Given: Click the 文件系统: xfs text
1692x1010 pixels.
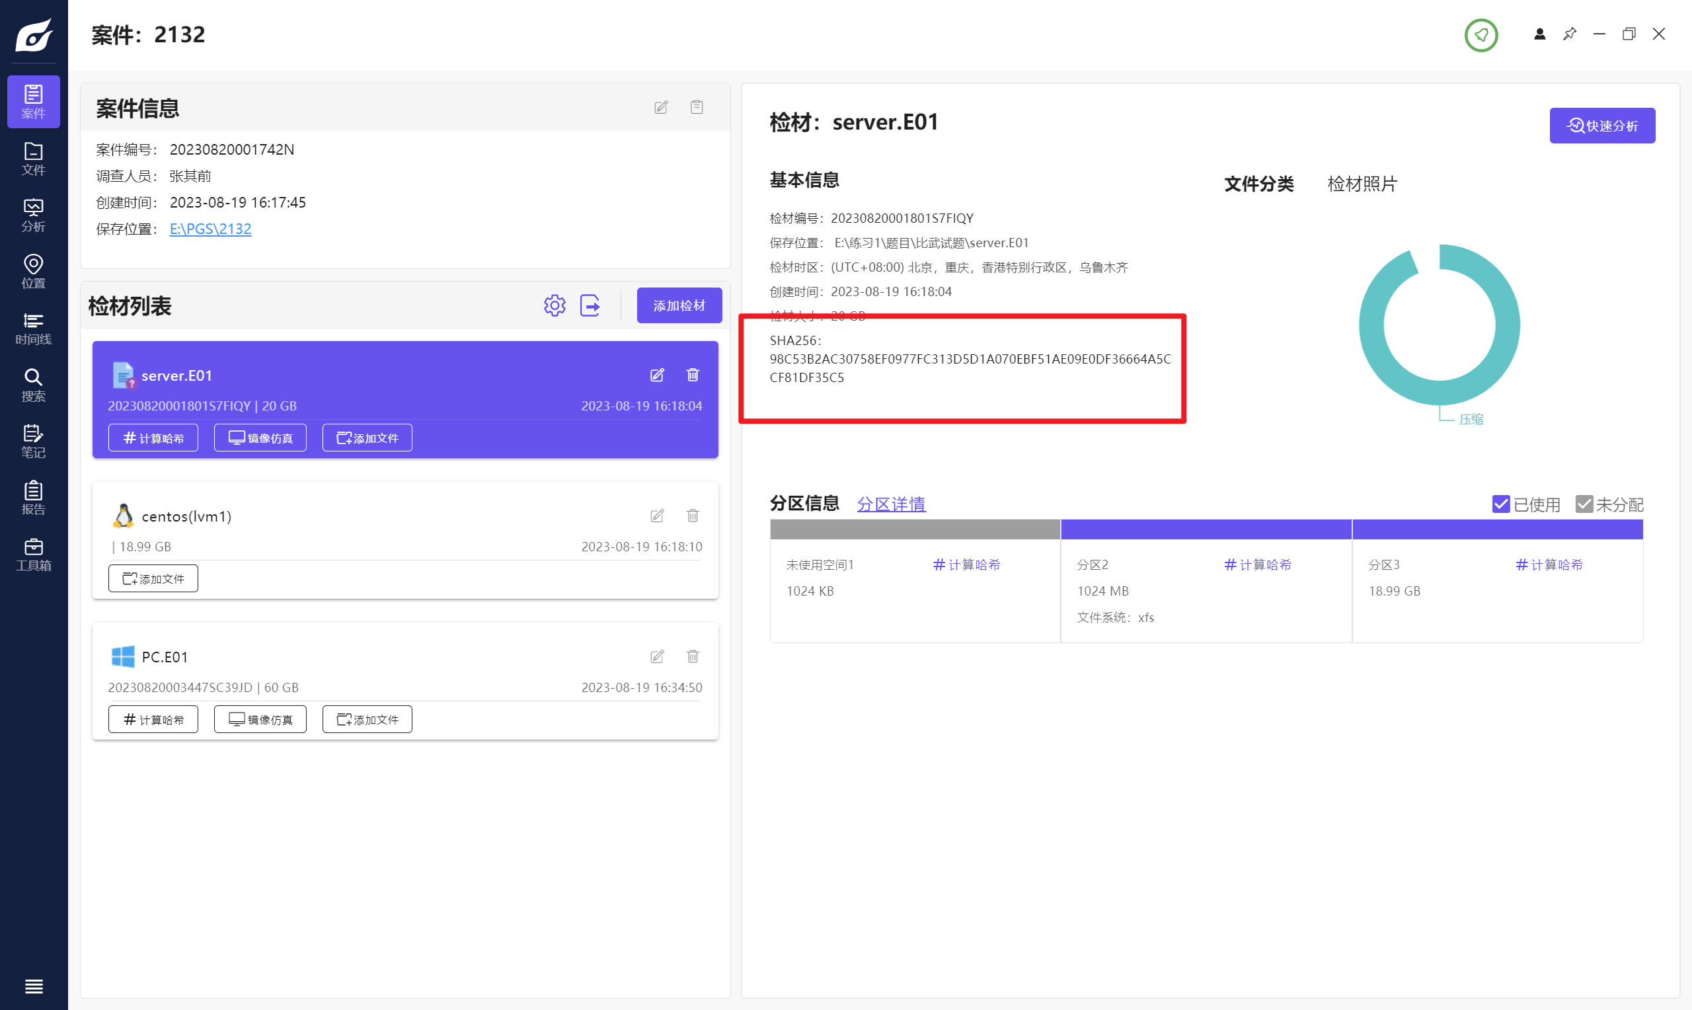Looking at the screenshot, I should coord(1116,618).
